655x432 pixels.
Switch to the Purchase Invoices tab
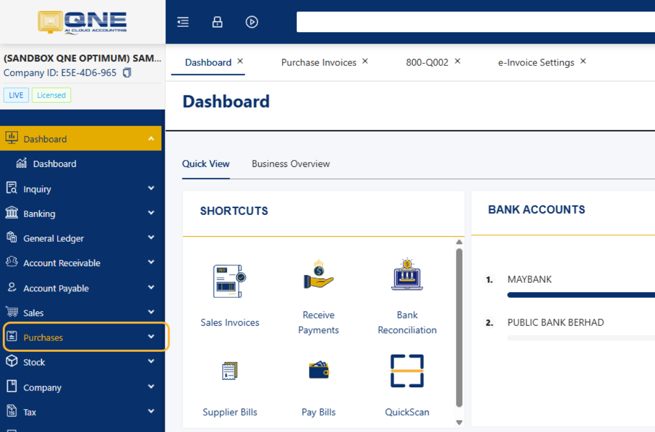(319, 62)
